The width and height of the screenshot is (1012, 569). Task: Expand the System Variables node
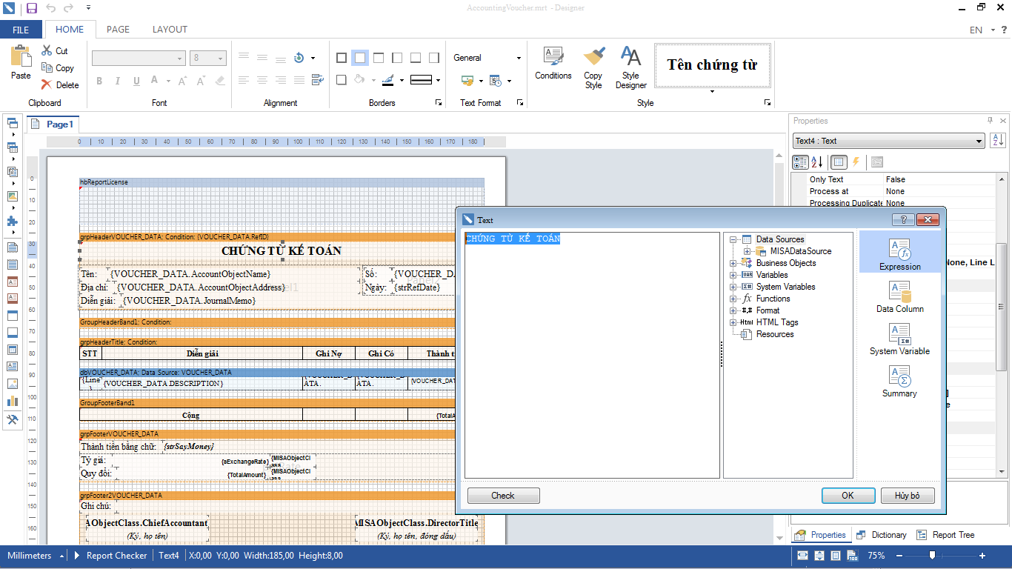733,287
